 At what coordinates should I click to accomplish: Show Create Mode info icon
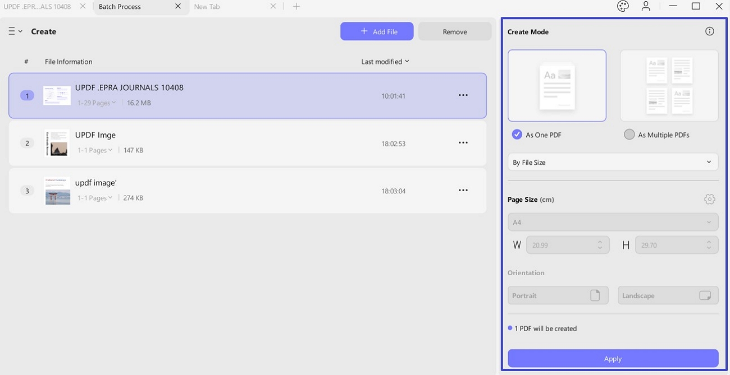pos(710,31)
